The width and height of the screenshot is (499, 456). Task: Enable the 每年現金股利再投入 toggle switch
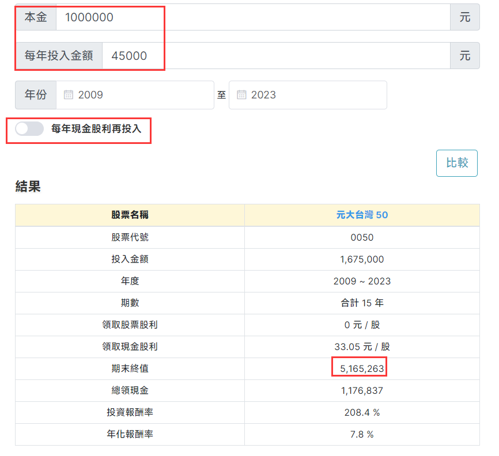click(30, 129)
